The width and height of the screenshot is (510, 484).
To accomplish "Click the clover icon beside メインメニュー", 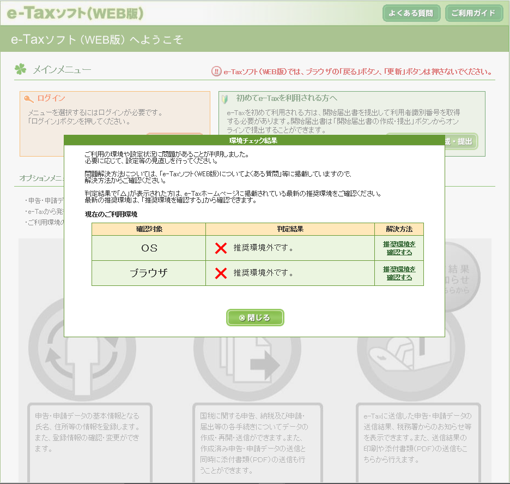I will point(20,69).
